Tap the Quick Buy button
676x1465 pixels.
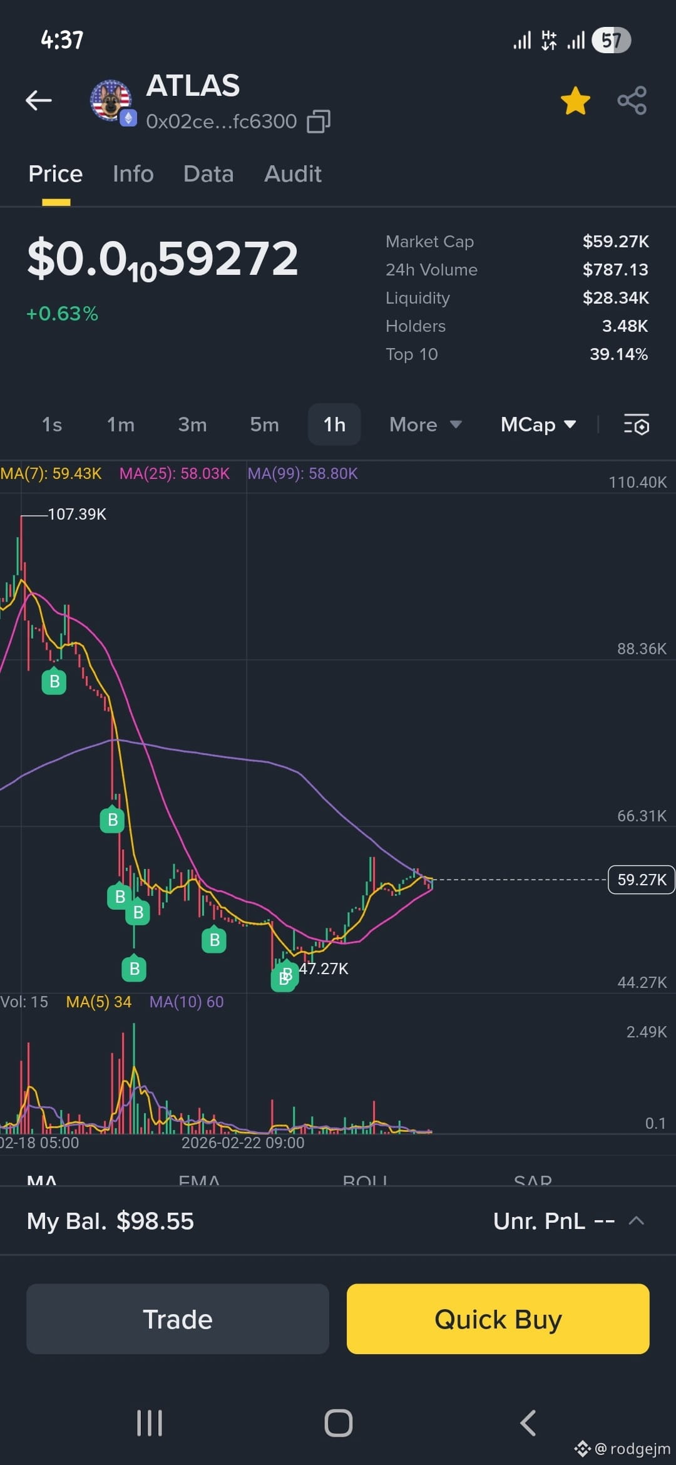(x=498, y=1318)
